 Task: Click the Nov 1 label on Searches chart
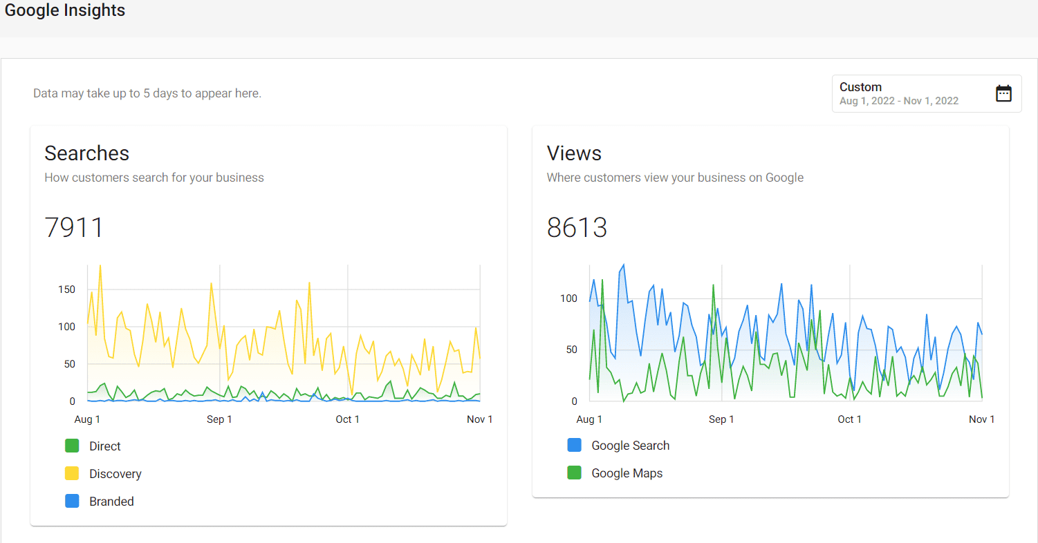479,419
